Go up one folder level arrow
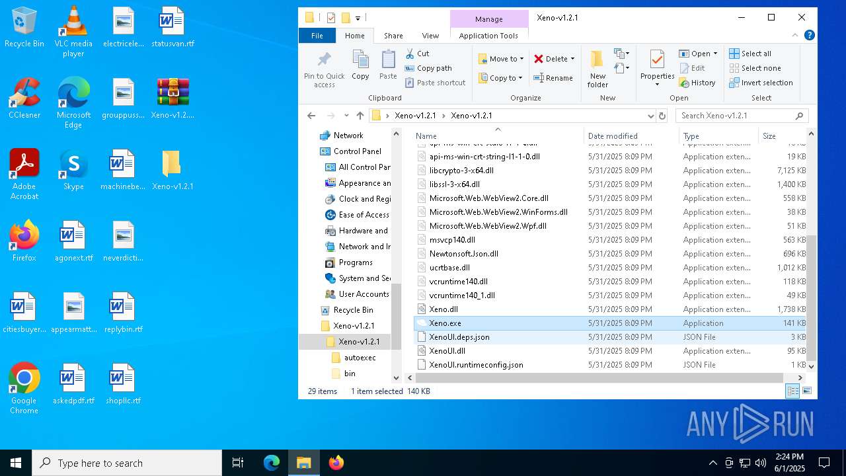846x476 pixels. pyautogui.click(x=360, y=115)
